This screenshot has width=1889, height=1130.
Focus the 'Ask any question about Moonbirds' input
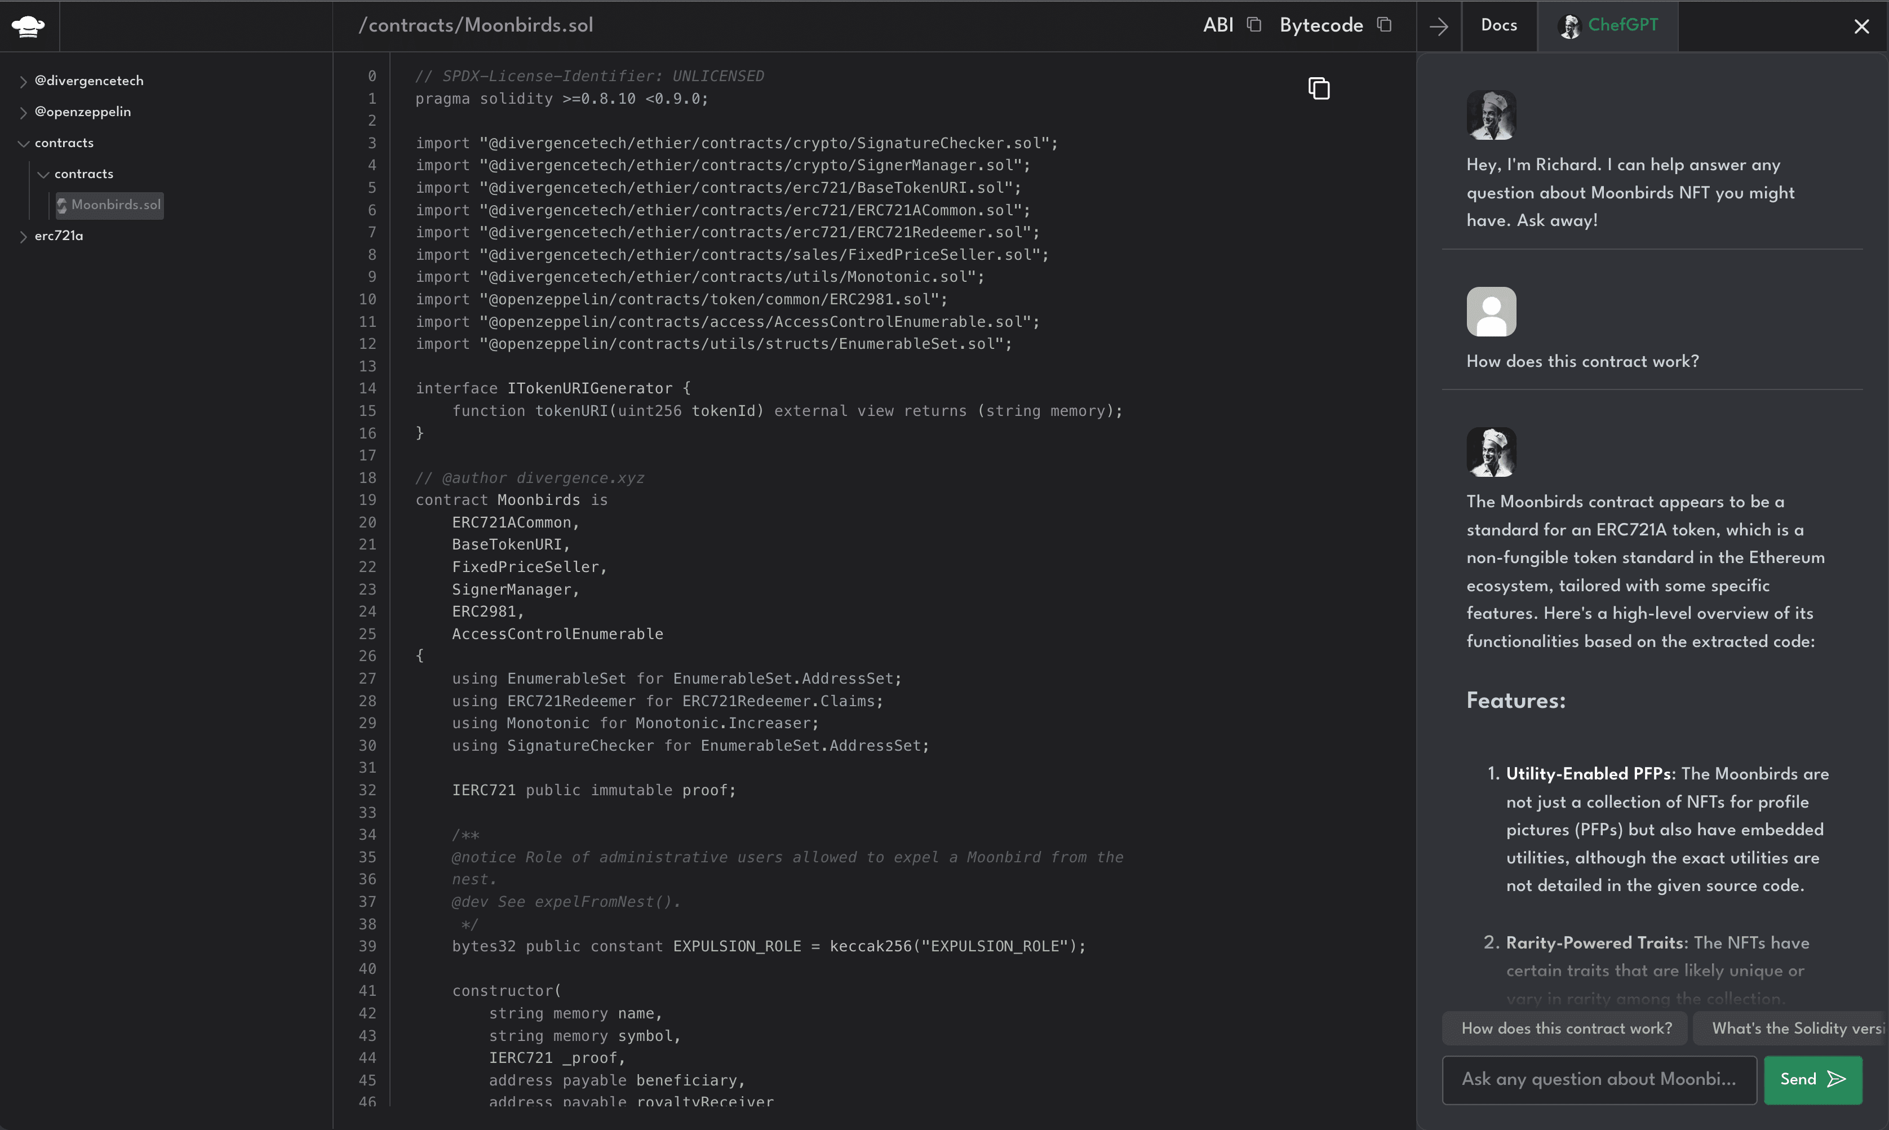point(1598,1079)
